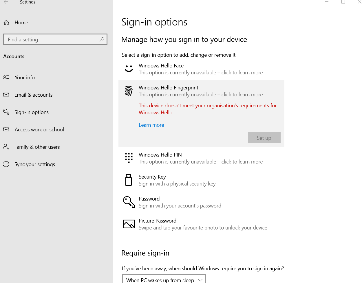Click Select a sign-in option to add instruction text
This screenshot has height=283, width=362.
point(179,55)
